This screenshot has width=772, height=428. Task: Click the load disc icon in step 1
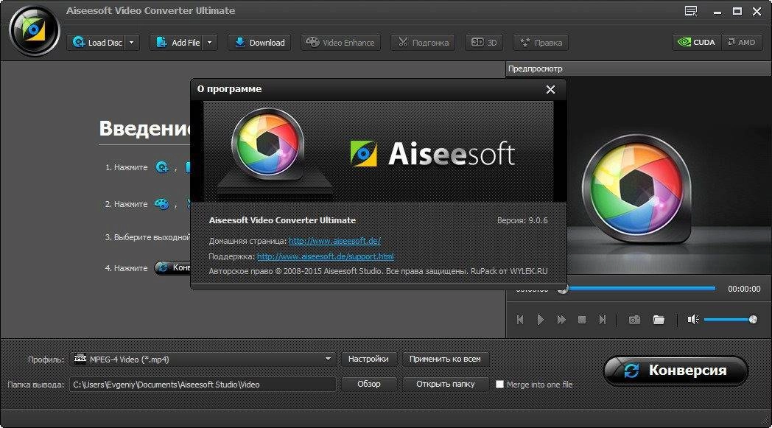[162, 167]
